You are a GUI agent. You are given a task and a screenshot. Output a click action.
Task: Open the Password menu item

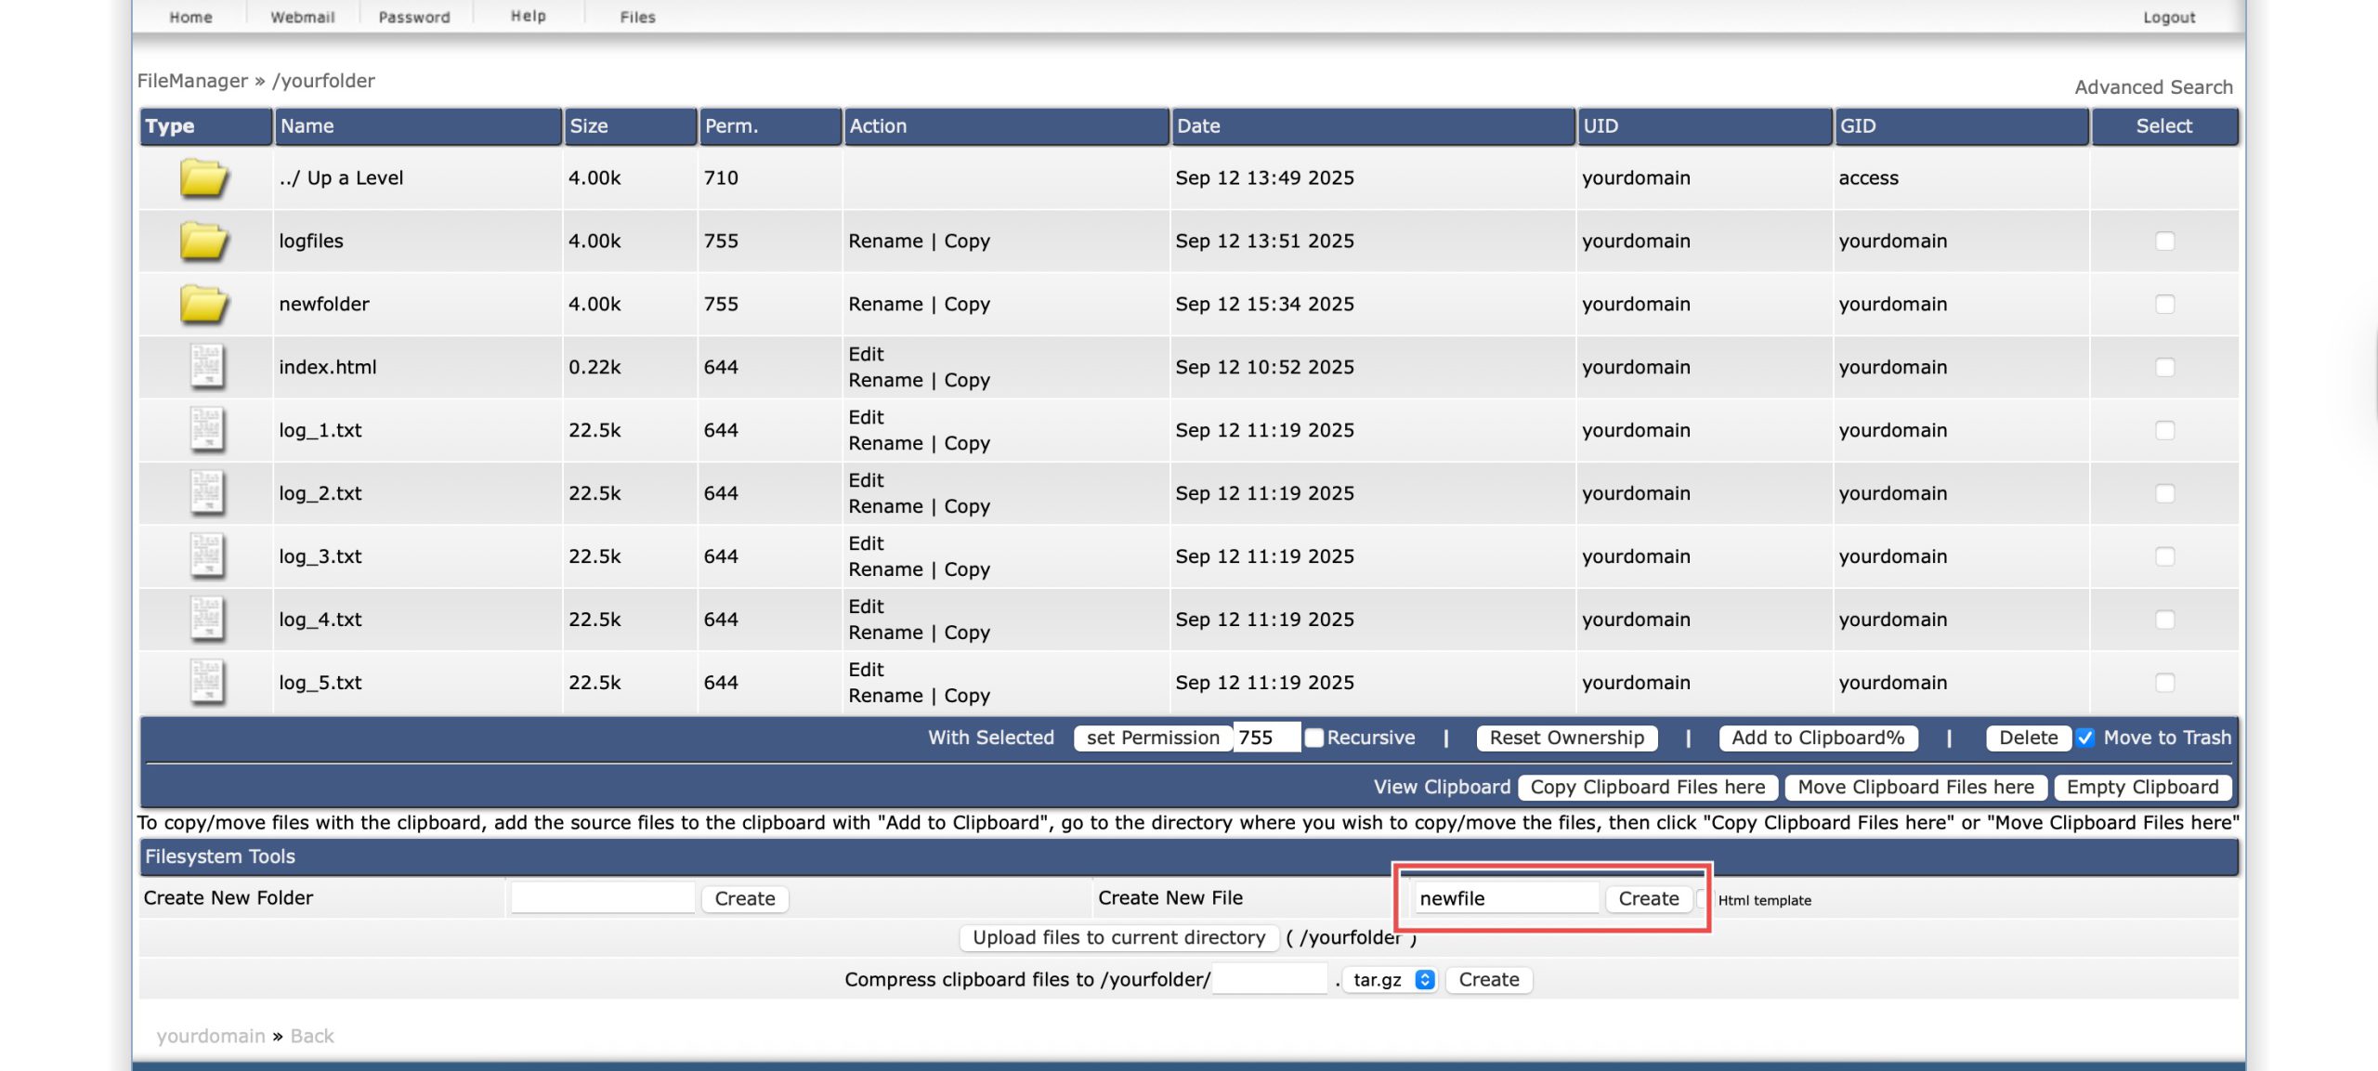click(414, 17)
